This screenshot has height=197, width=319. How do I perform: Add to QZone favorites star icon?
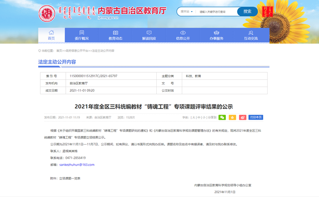[232, 117]
